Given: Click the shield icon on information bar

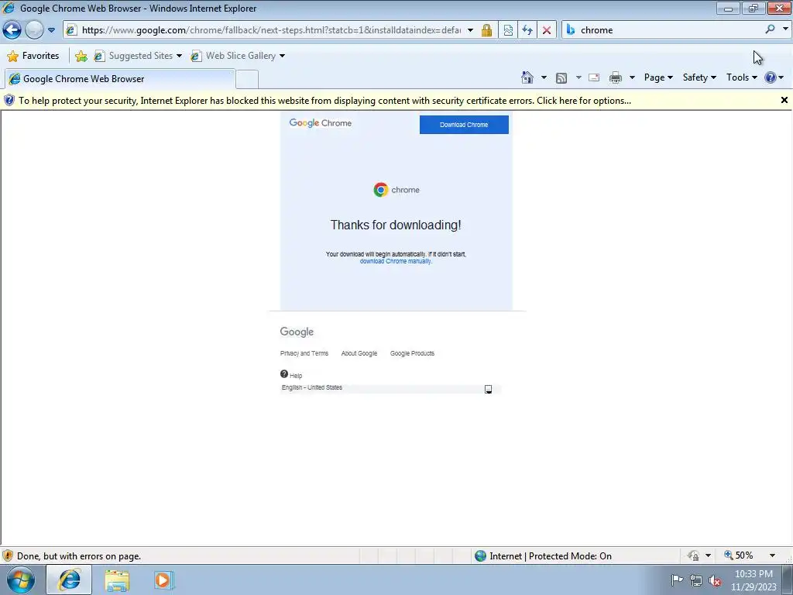Looking at the screenshot, I should click(x=9, y=100).
